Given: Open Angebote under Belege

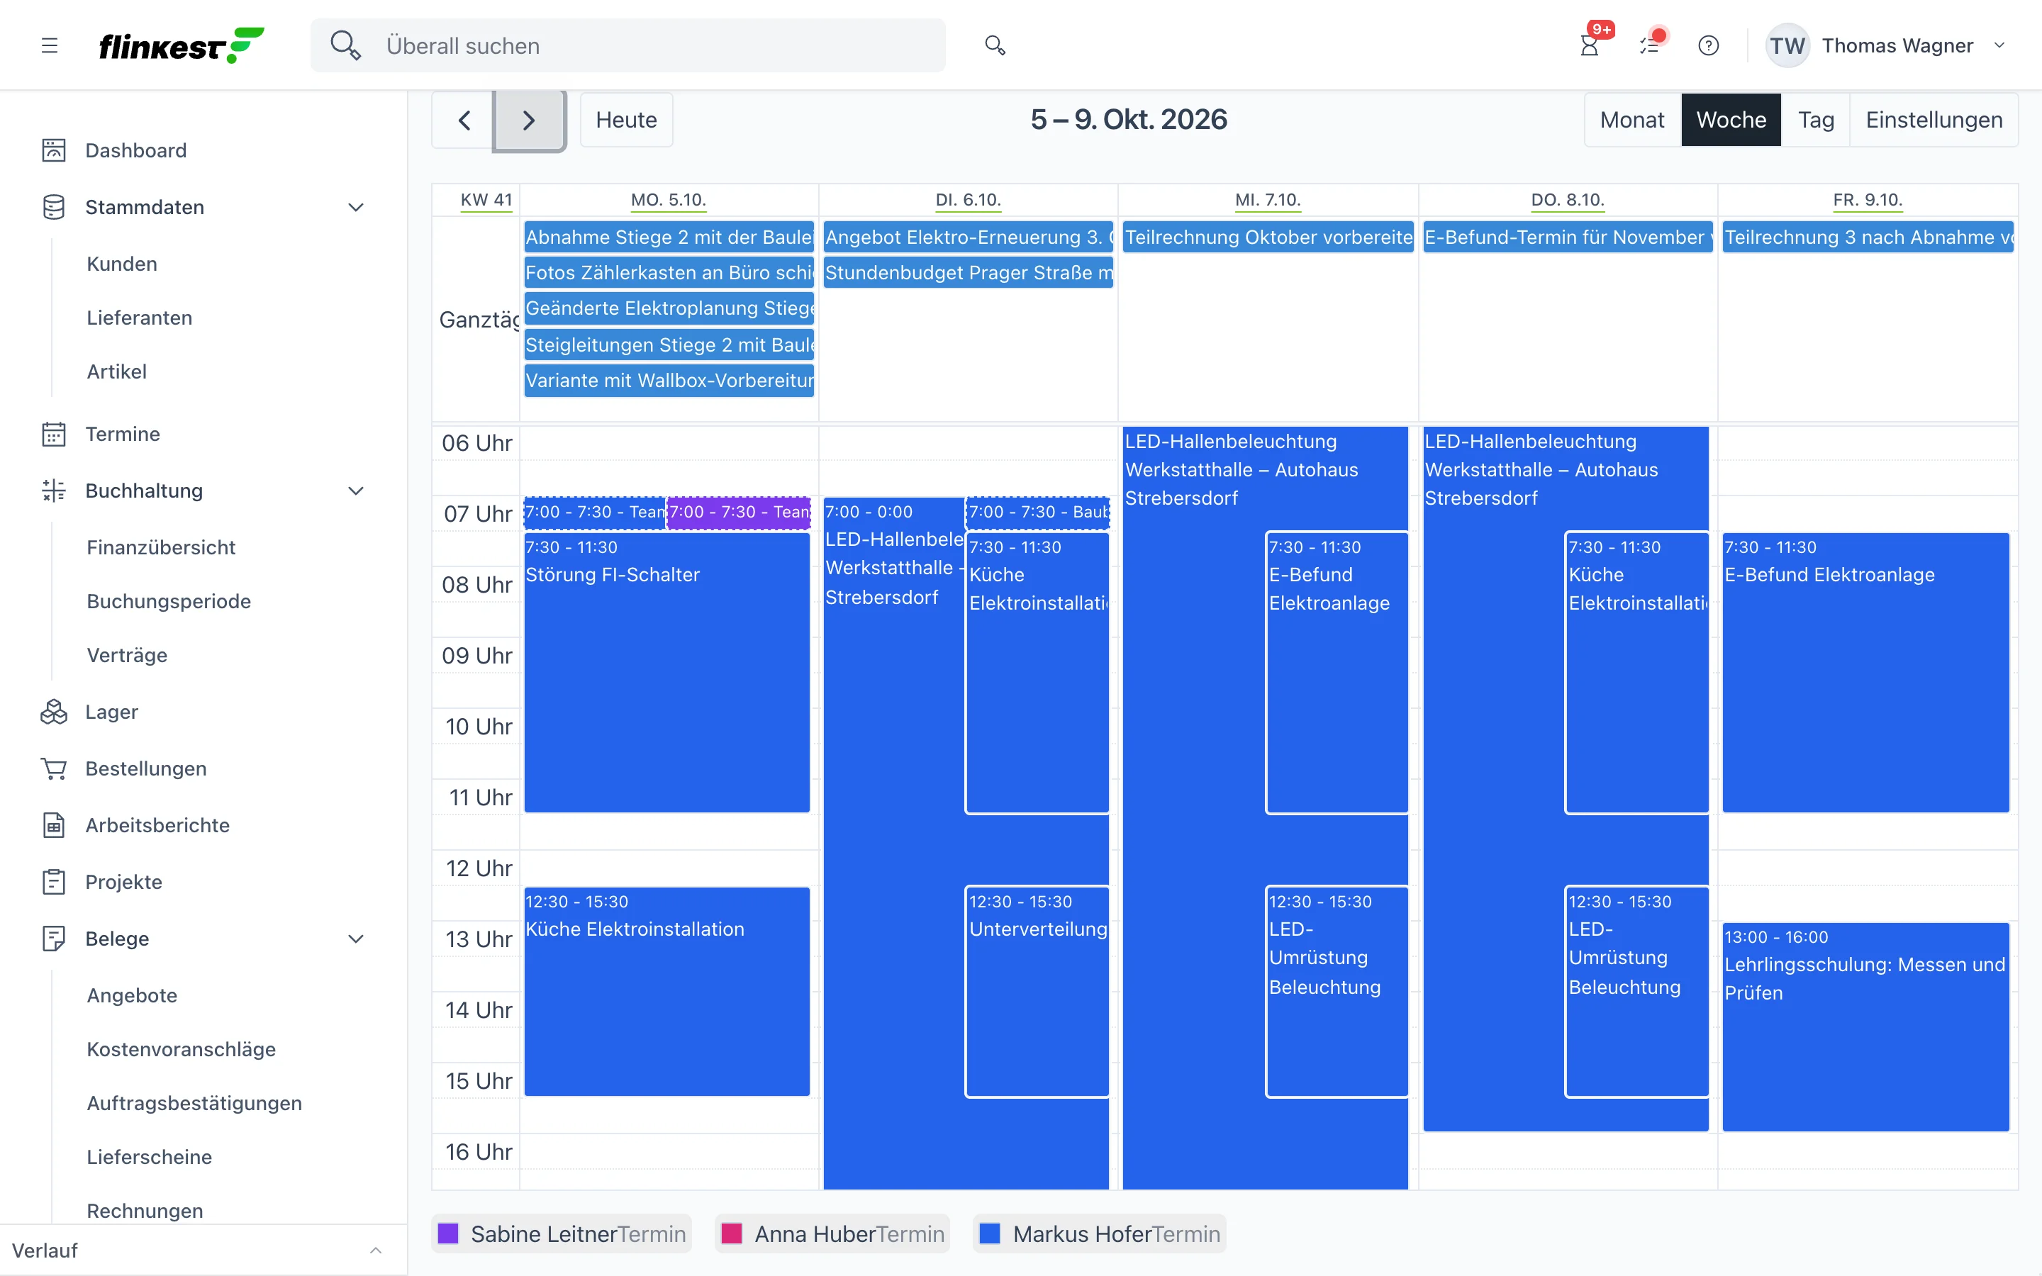Looking at the screenshot, I should pos(133,996).
